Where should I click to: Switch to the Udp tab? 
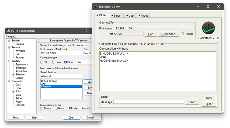130,16
